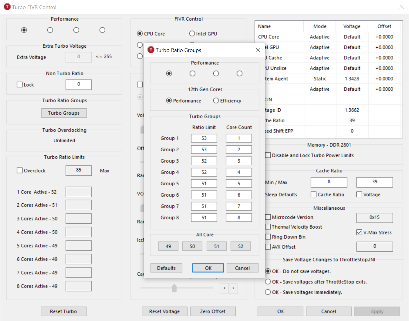Select the CPU Core radio button
This screenshot has width=409, height=321.
click(x=140, y=34)
